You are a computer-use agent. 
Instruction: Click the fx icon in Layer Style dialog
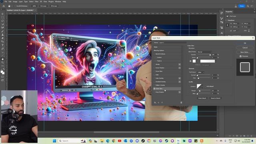tap(155, 102)
